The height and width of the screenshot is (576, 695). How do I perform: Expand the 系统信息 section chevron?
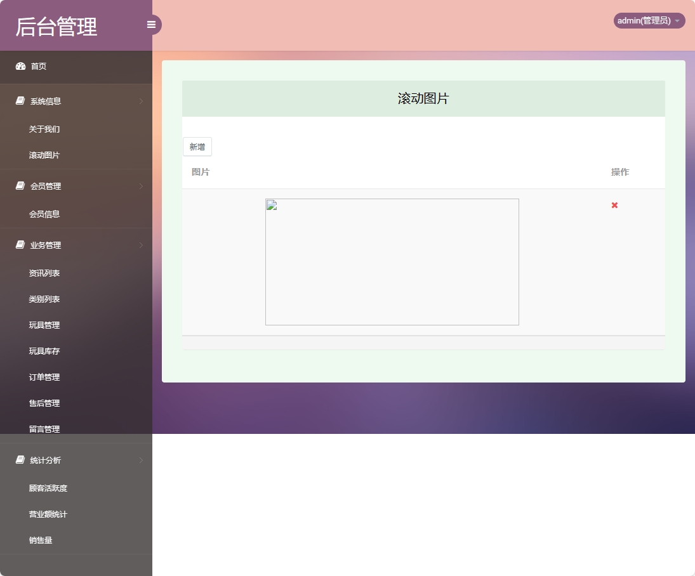click(x=140, y=100)
